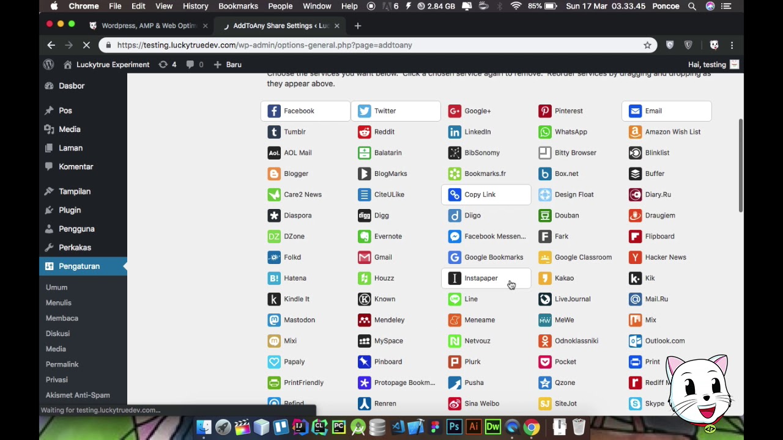This screenshot has height=440, width=783.
Task: Open Privasi settings submenu
Action: click(x=56, y=380)
